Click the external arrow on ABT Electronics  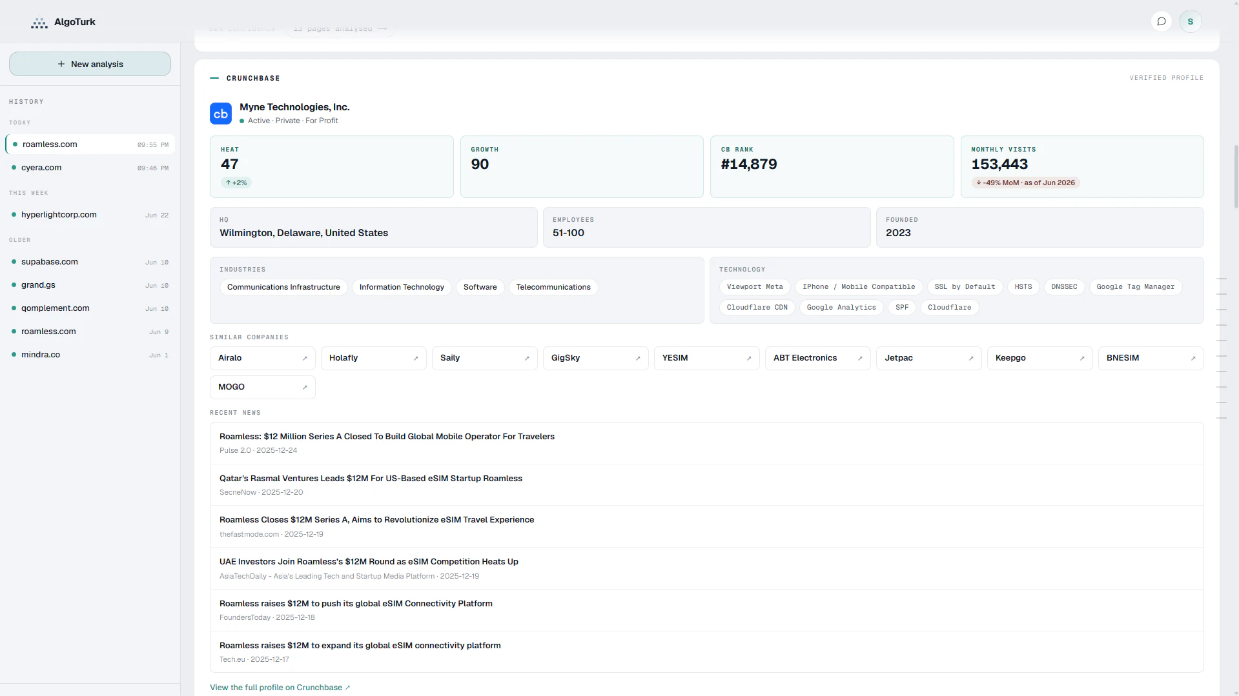click(x=860, y=358)
